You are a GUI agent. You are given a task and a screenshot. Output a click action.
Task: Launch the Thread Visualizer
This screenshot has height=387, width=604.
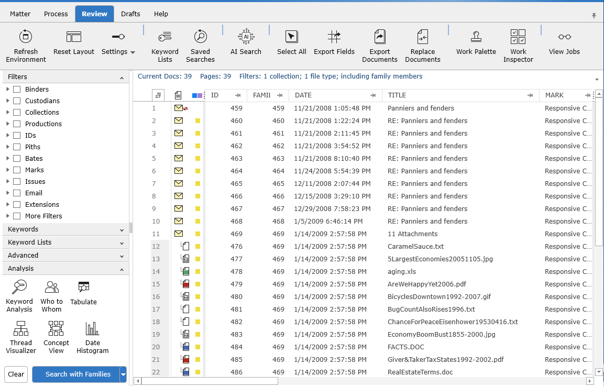(21, 337)
